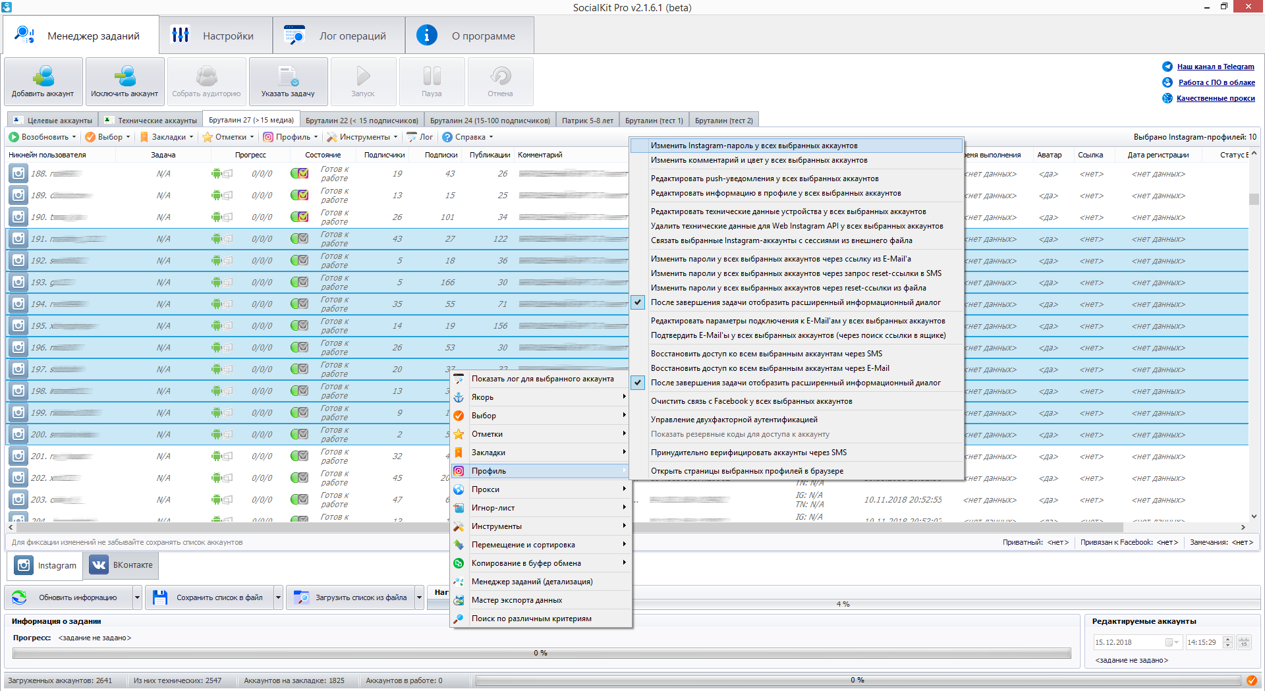This screenshot has height=691, width=1265.
Task: Click Загрузить список из файла icon
Action: tap(301, 597)
